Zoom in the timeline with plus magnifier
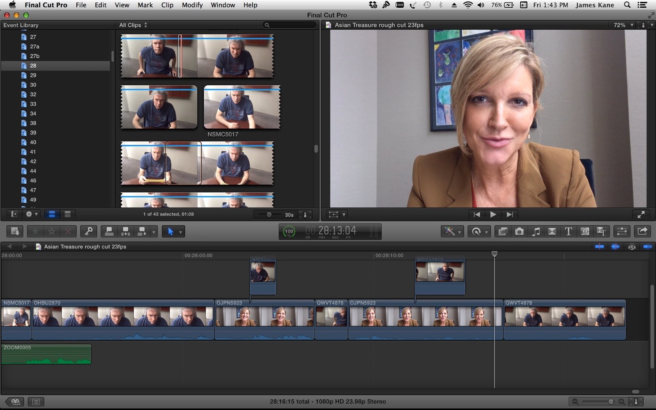Image resolution: width=656 pixels, height=410 pixels. (x=622, y=402)
